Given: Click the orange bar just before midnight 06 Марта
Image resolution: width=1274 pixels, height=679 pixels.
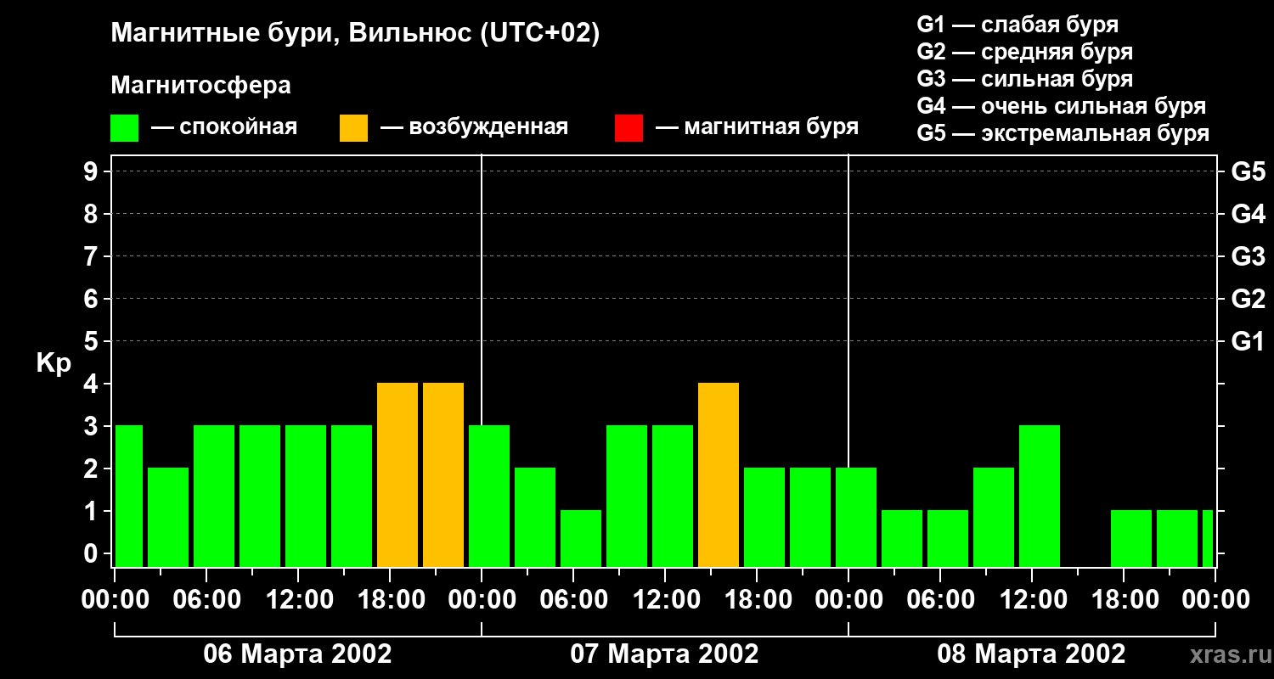Looking at the screenshot, I should tap(443, 475).
